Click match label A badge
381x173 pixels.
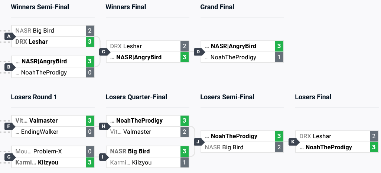[x=8, y=36]
